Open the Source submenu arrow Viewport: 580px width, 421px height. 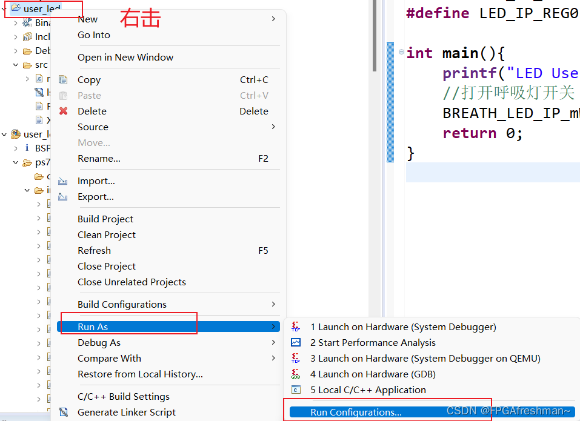pyautogui.click(x=273, y=127)
